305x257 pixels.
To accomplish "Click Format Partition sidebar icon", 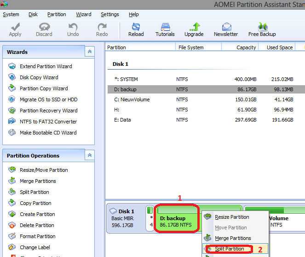I will (x=12, y=236).
